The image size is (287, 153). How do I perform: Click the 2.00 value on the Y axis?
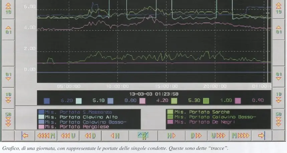coord(29,49)
